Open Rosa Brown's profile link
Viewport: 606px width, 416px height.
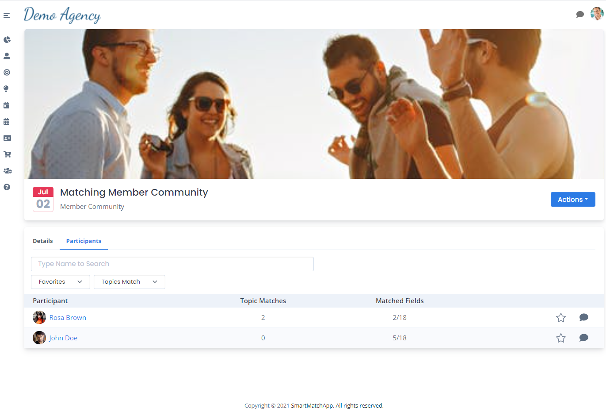tap(68, 317)
